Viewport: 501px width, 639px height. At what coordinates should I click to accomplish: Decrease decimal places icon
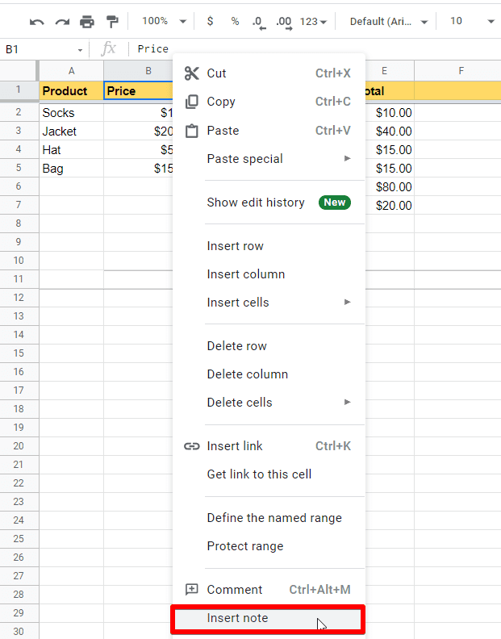pyautogui.click(x=259, y=23)
